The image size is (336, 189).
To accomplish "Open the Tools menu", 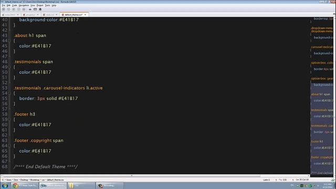I will [x=47, y=5].
